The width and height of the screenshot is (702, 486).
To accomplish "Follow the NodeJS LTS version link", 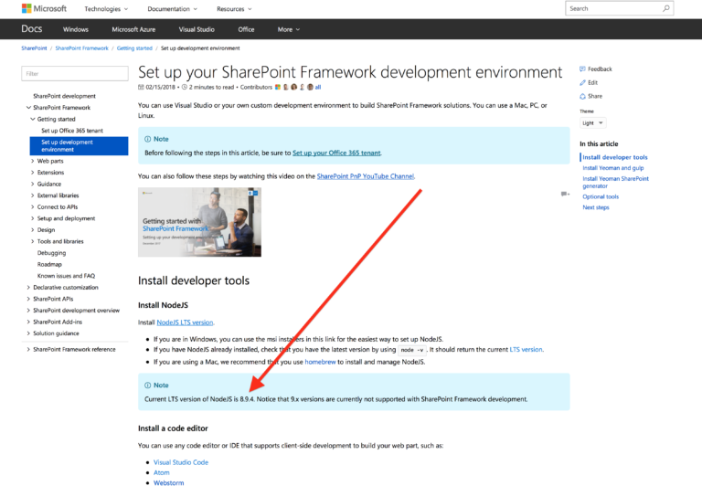I will pyautogui.click(x=185, y=322).
